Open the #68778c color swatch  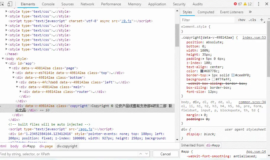(x=202, y=71)
